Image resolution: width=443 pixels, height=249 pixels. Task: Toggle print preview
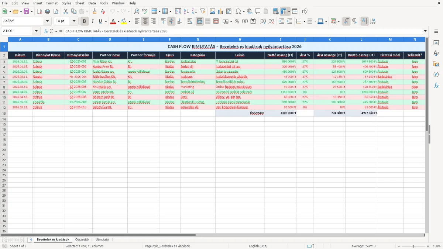(56, 11)
